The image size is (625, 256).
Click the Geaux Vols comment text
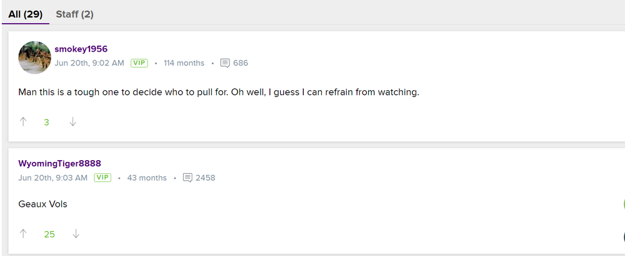pyautogui.click(x=42, y=204)
